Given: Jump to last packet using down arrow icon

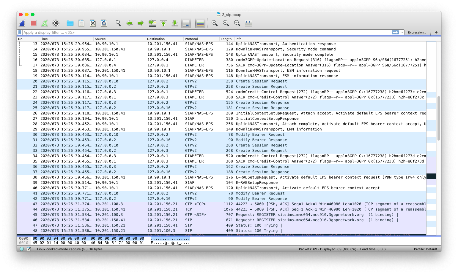Looking at the screenshot, I should coord(175,23).
